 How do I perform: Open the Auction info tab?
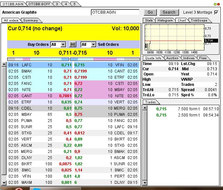[x=172, y=58]
